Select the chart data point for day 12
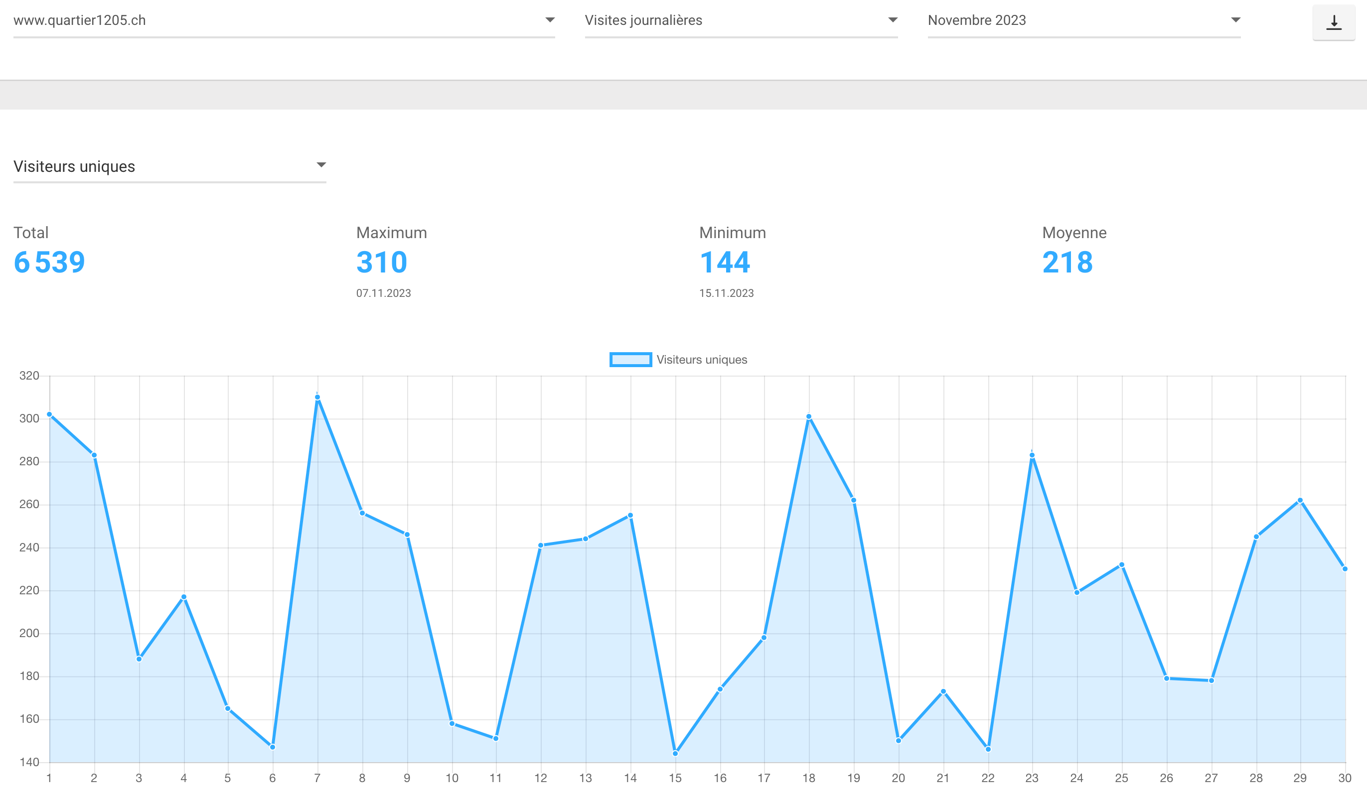 pos(541,545)
